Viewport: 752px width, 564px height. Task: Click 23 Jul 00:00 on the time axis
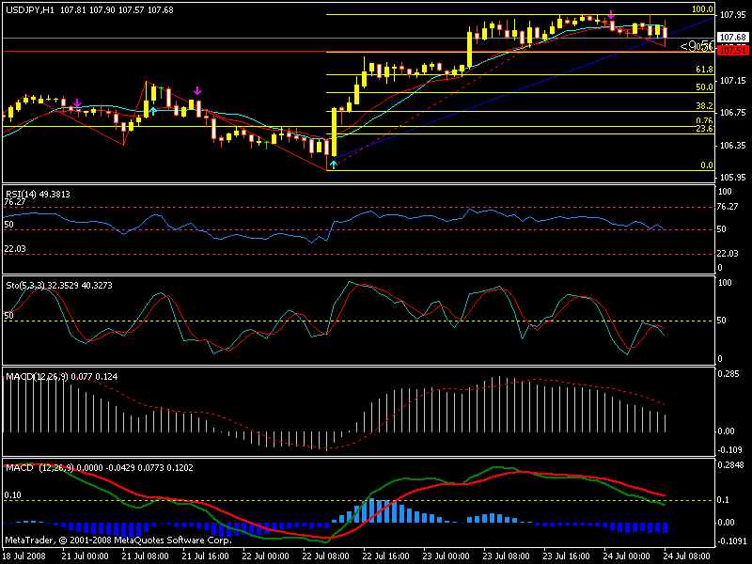446,556
